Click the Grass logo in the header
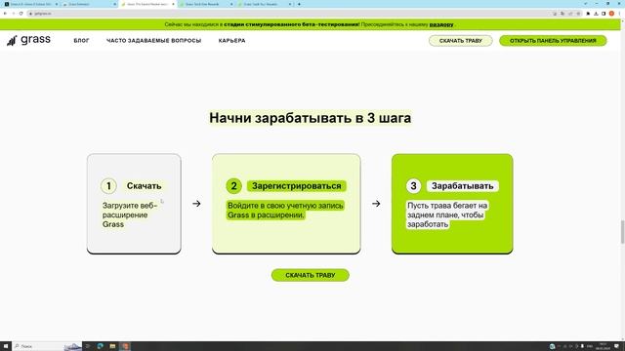The width and height of the screenshot is (625, 351). coord(28,40)
